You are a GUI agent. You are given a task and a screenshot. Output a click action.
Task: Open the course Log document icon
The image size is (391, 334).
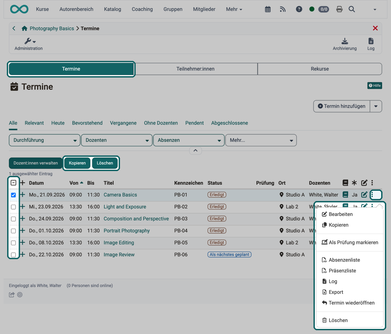[371, 44]
